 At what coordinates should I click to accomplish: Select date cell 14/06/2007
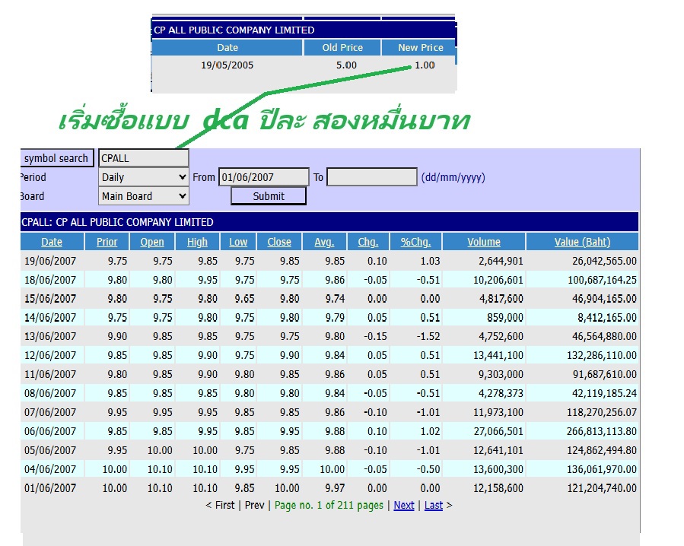50,318
